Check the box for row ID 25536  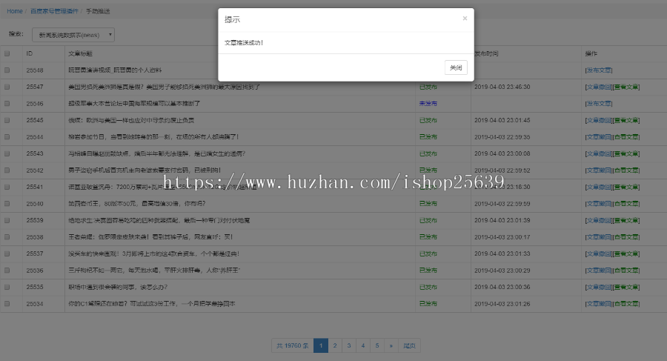[x=7, y=271]
